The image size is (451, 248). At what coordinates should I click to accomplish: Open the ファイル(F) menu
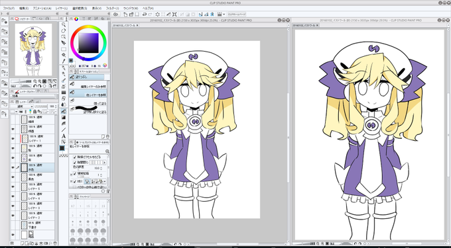coord(9,9)
